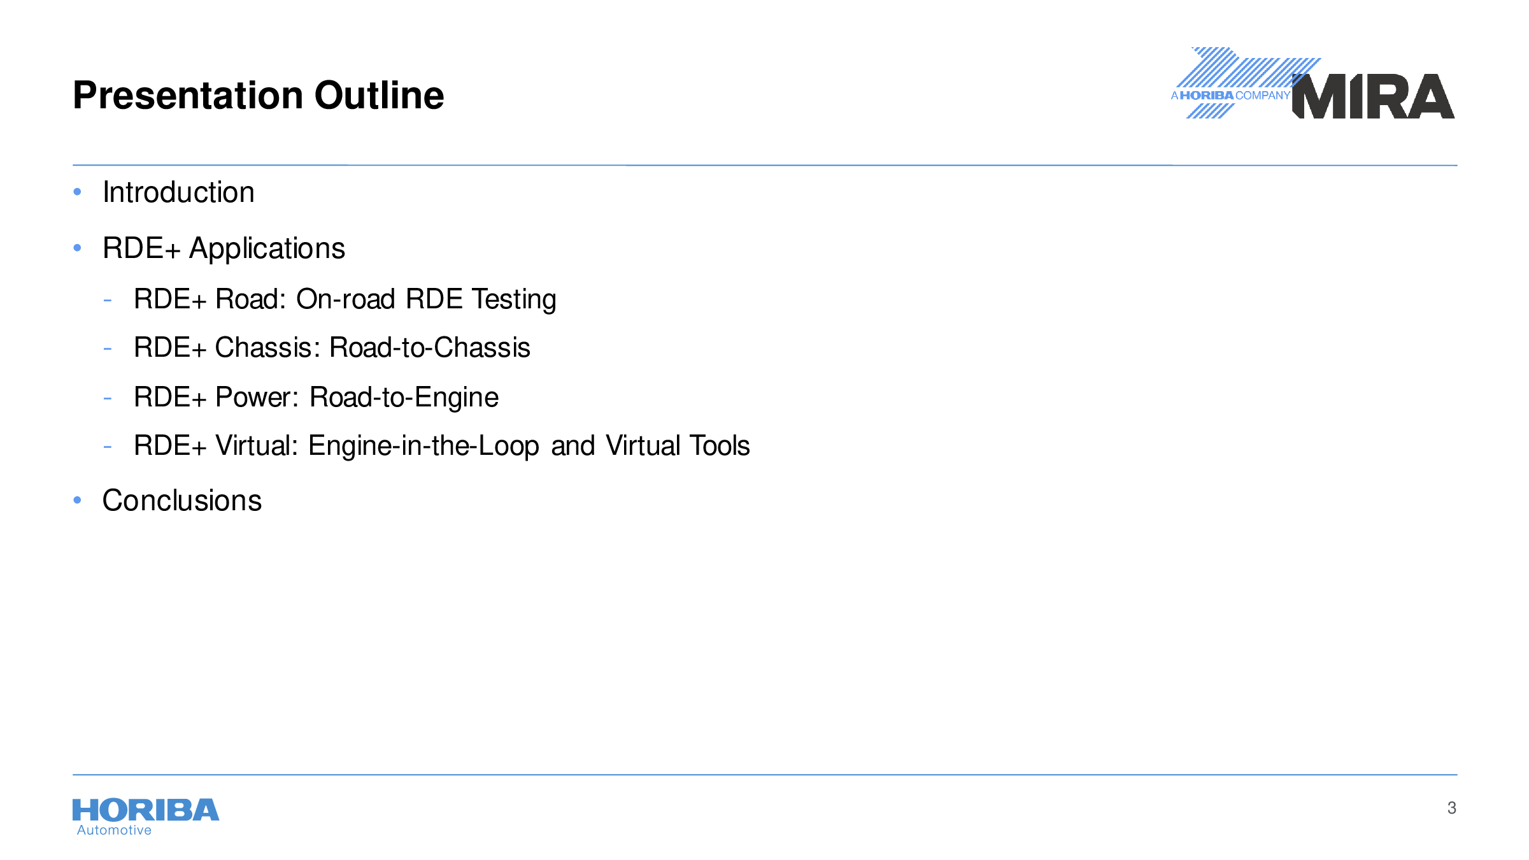Click the Conclusions bullet item
1529x860 pixels.
(x=182, y=501)
